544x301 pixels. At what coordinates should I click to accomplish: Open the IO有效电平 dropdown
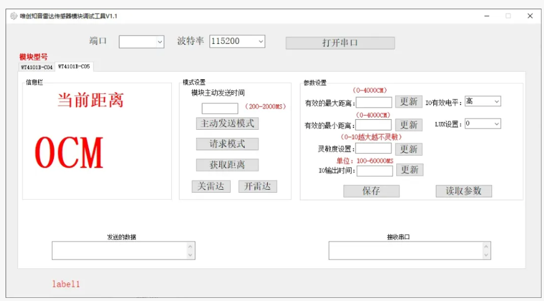click(x=482, y=101)
